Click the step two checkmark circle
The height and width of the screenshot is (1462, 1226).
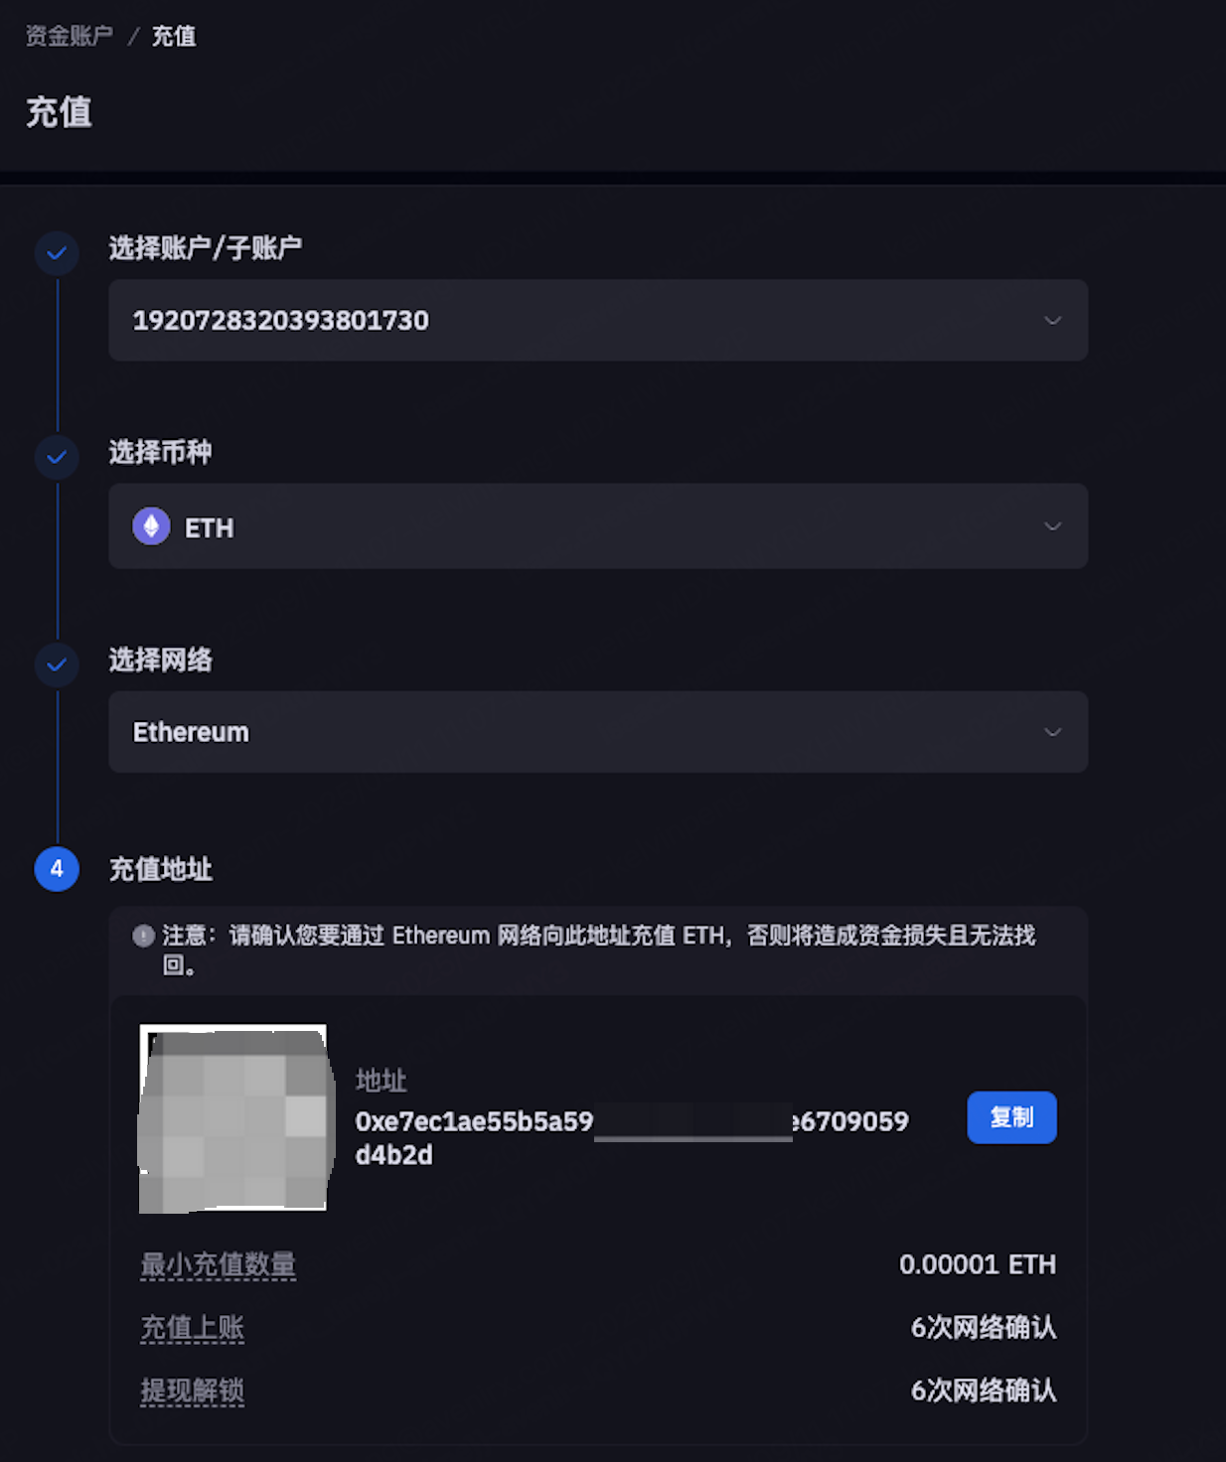point(57,457)
